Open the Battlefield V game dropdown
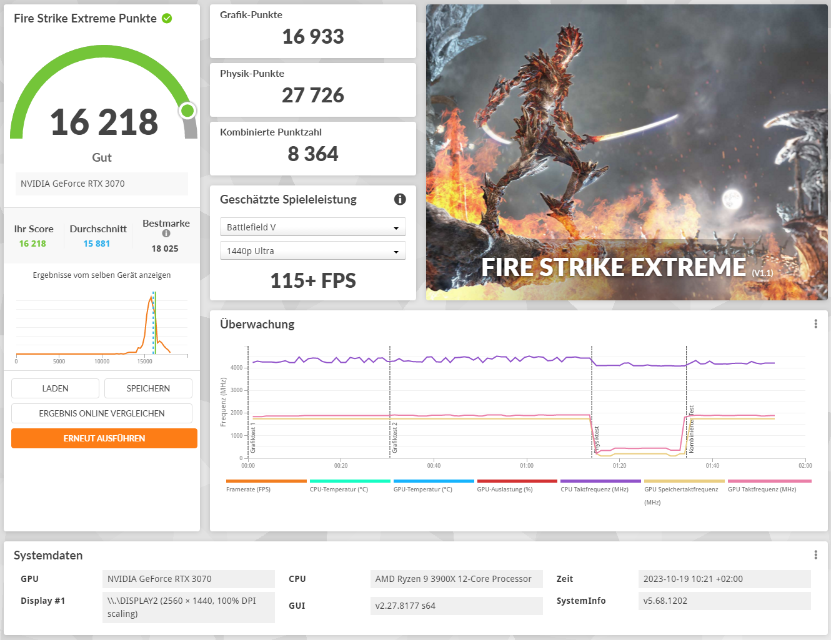831x640 pixels. click(313, 227)
